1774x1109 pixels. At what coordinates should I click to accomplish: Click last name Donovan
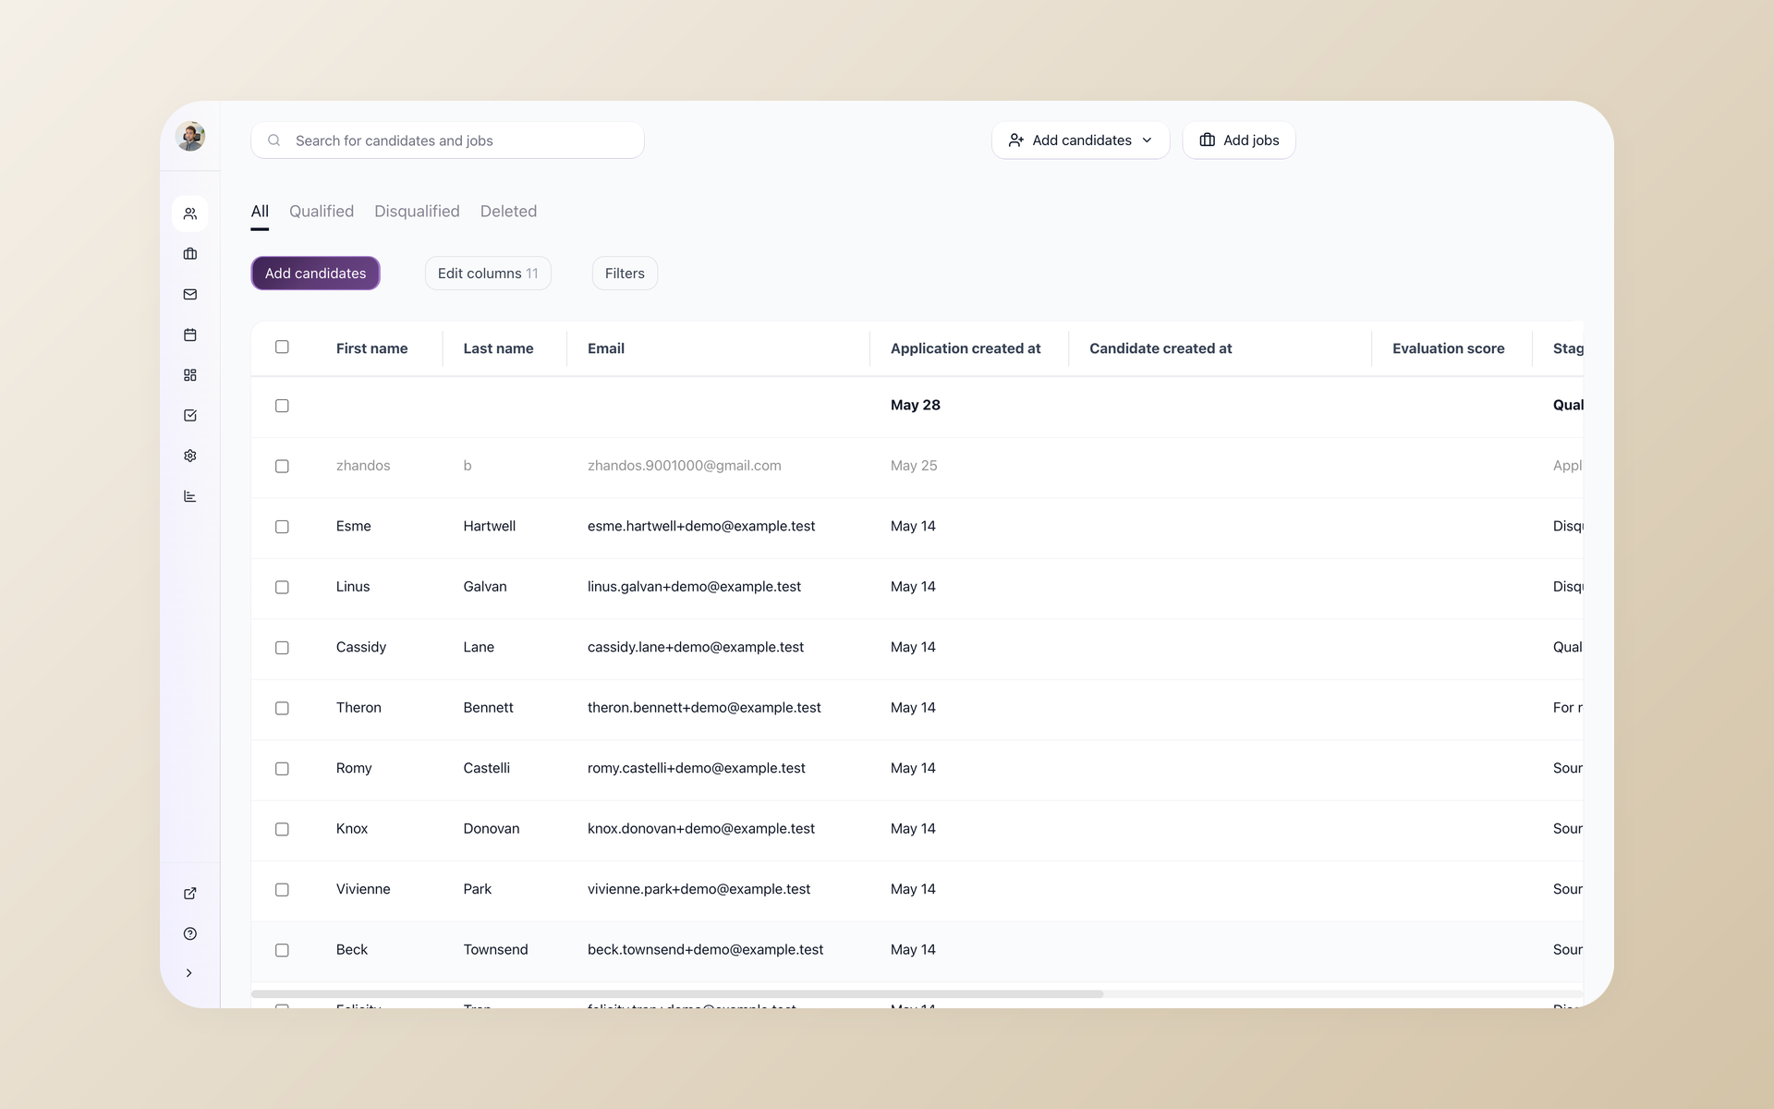click(x=491, y=829)
